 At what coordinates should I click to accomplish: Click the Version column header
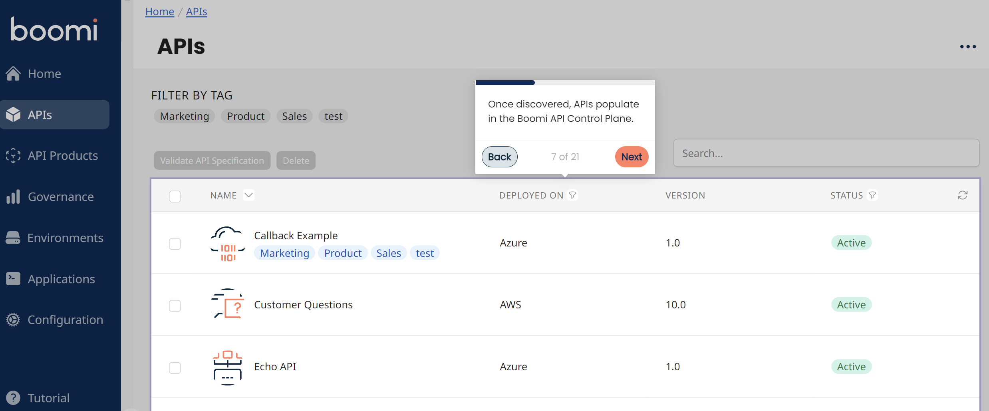(685, 195)
